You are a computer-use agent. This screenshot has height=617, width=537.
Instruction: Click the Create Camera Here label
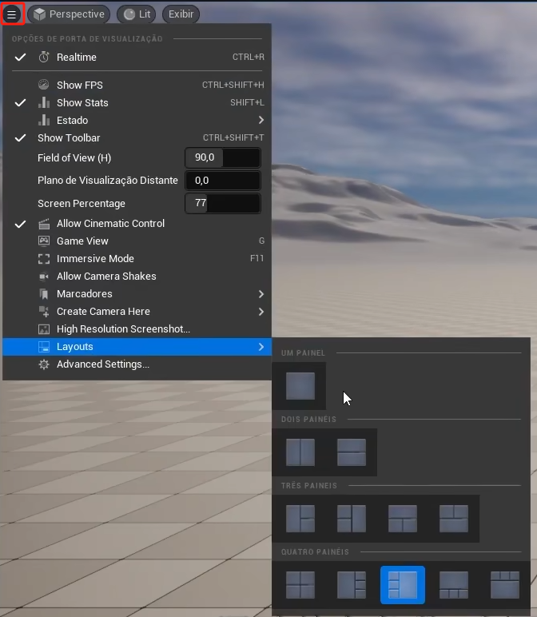point(103,312)
